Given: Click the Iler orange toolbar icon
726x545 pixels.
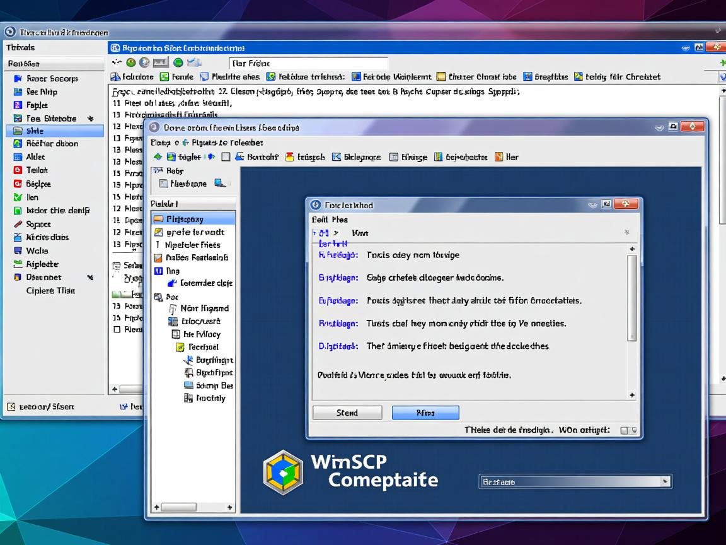Looking at the screenshot, I should click(x=499, y=157).
